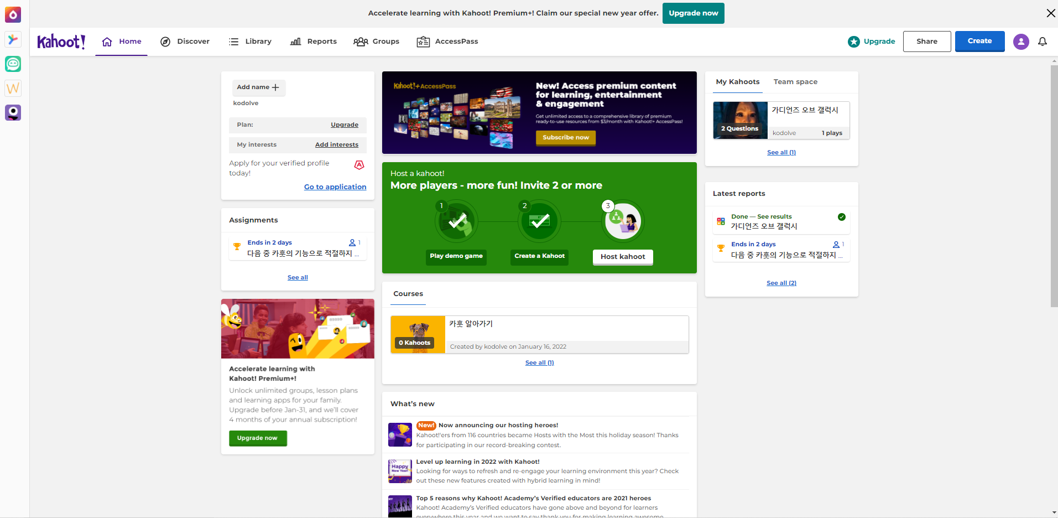Open Level up learning in 2022 article
Viewport: 1058px width, 518px height.
point(539,471)
